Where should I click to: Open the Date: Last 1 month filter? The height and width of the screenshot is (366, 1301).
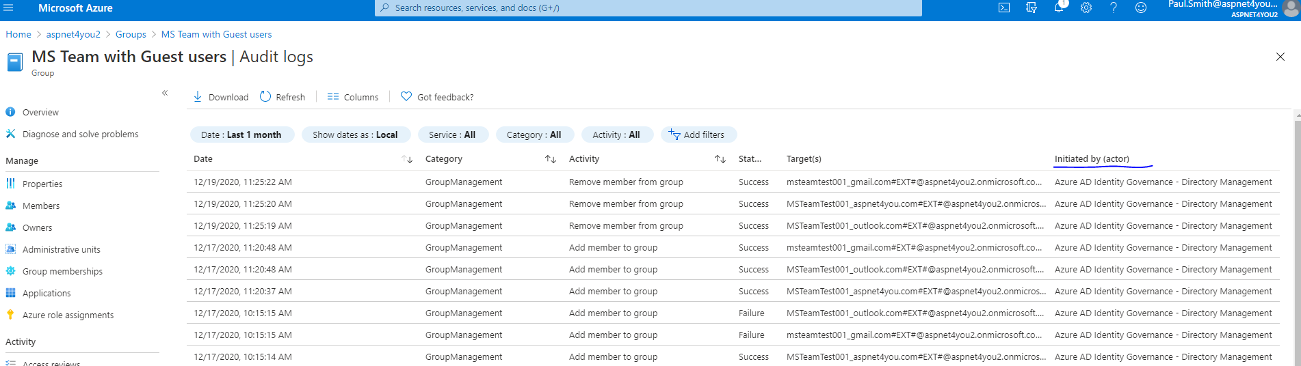pos(242,135)
